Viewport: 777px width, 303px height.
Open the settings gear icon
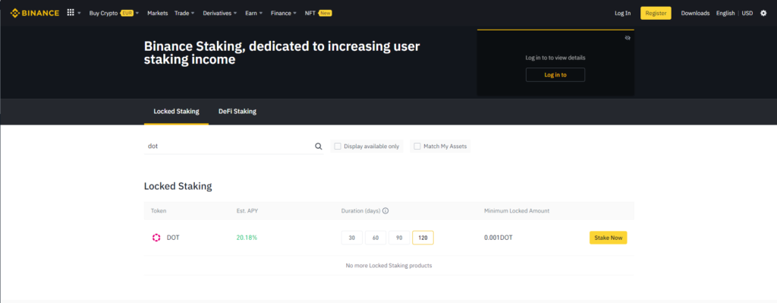(x=763, y=13)
